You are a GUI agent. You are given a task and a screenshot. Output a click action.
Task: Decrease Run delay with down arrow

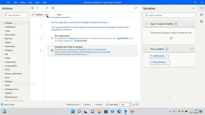point(130,105)
